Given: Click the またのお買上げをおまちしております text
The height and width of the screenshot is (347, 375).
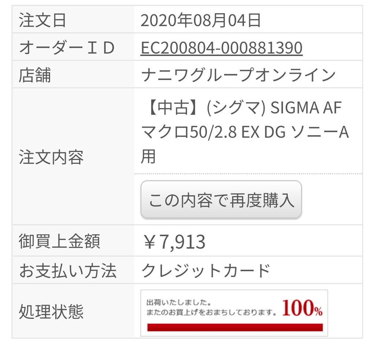Looking at the screenshot, I should coord(211,313).
